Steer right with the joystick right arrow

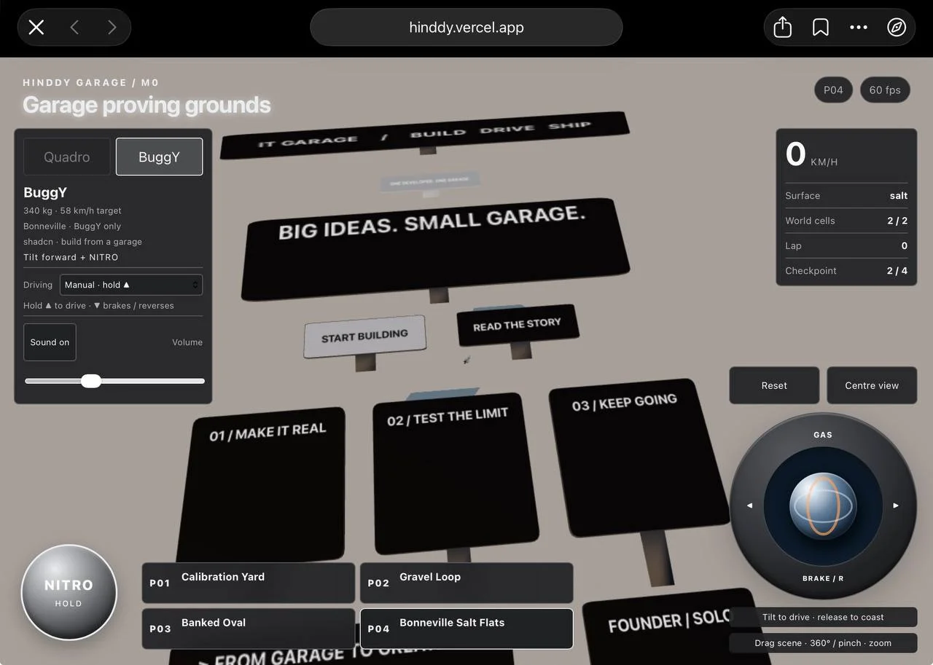pyautogui.click(x=896, y=505)
